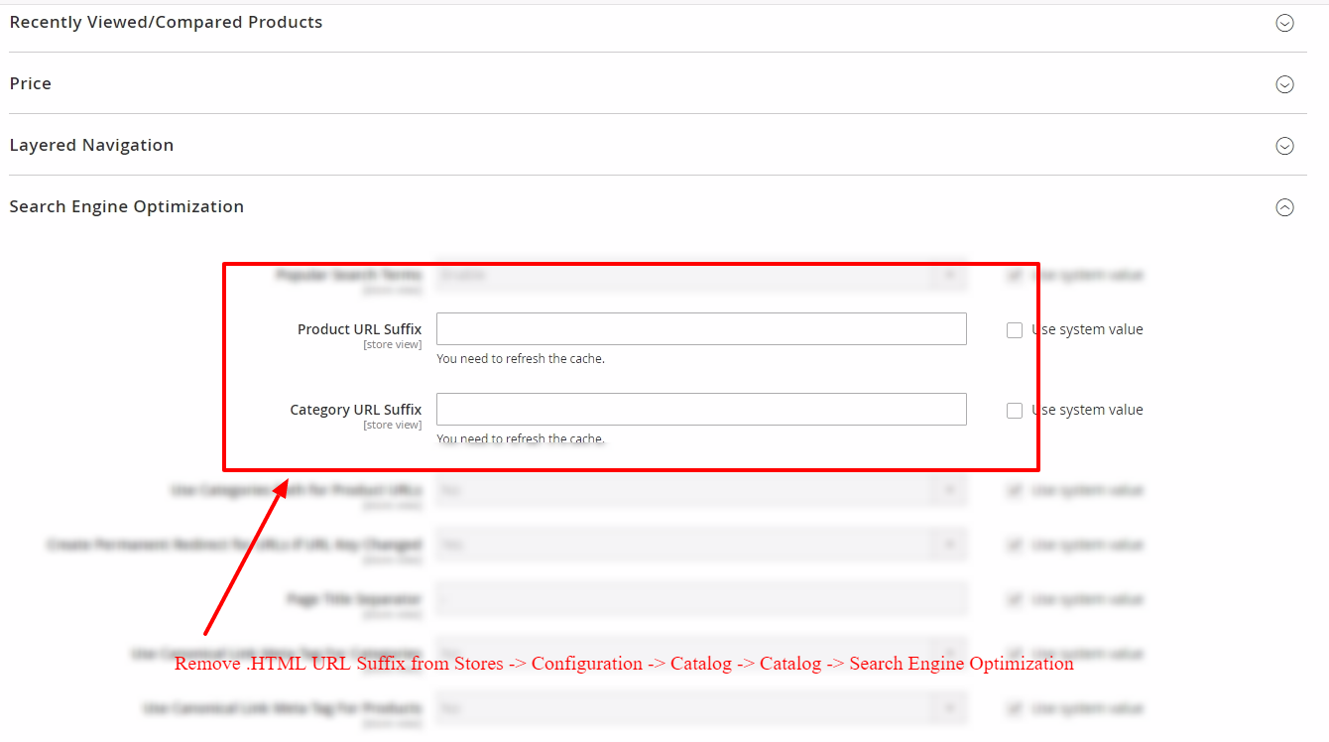Uncheck Use system value for Page Title Separator

1014,599
